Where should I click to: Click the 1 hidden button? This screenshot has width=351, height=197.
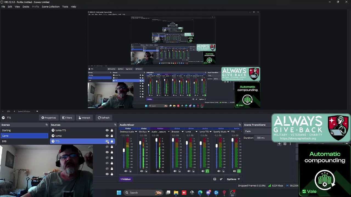[x=126, y=179]
